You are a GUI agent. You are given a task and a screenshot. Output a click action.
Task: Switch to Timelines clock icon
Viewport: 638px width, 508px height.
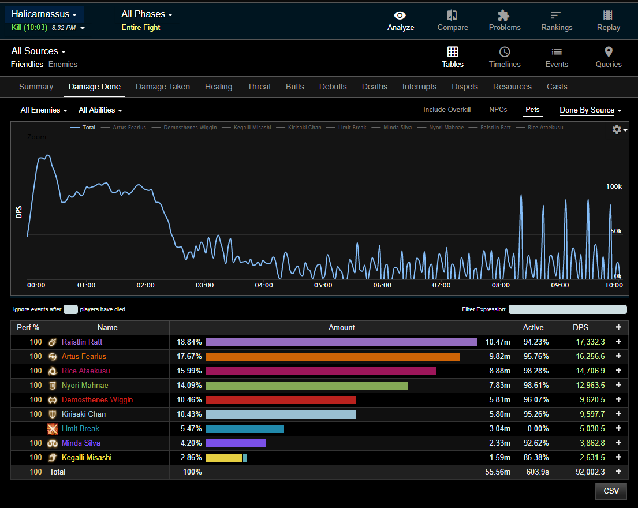(505, 53)
